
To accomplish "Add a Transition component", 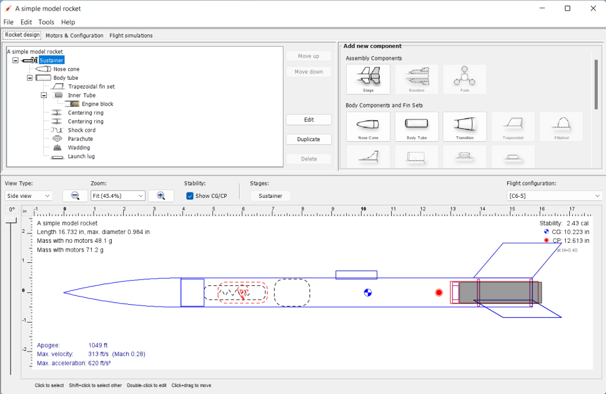I will coord(465,126).
